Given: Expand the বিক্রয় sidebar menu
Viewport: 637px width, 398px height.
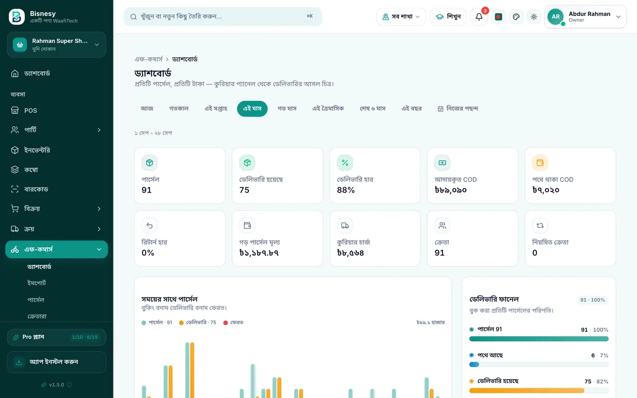Looking at the screenshot, I should tap(56, 208).
